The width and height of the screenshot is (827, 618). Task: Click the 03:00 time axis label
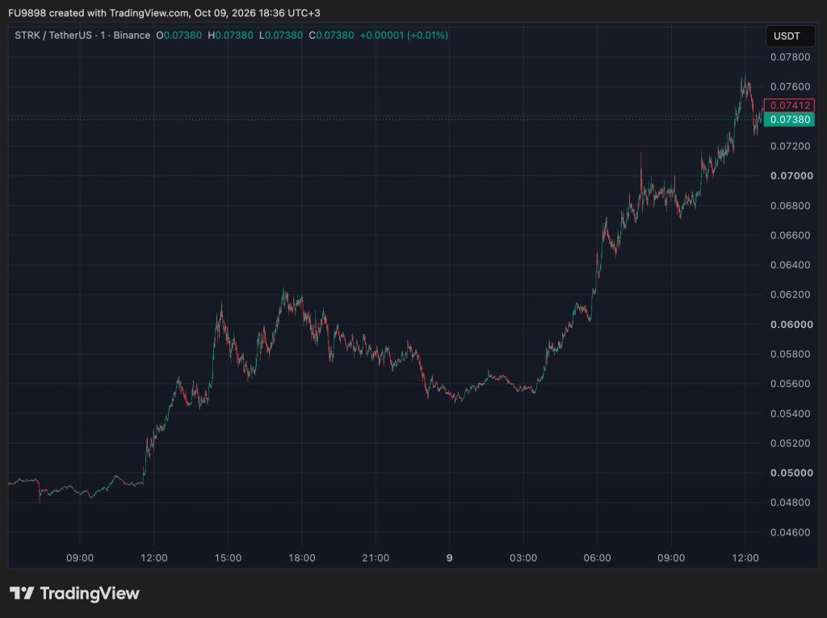point(523,558)
